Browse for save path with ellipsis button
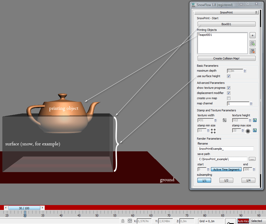 click(252, 159)
